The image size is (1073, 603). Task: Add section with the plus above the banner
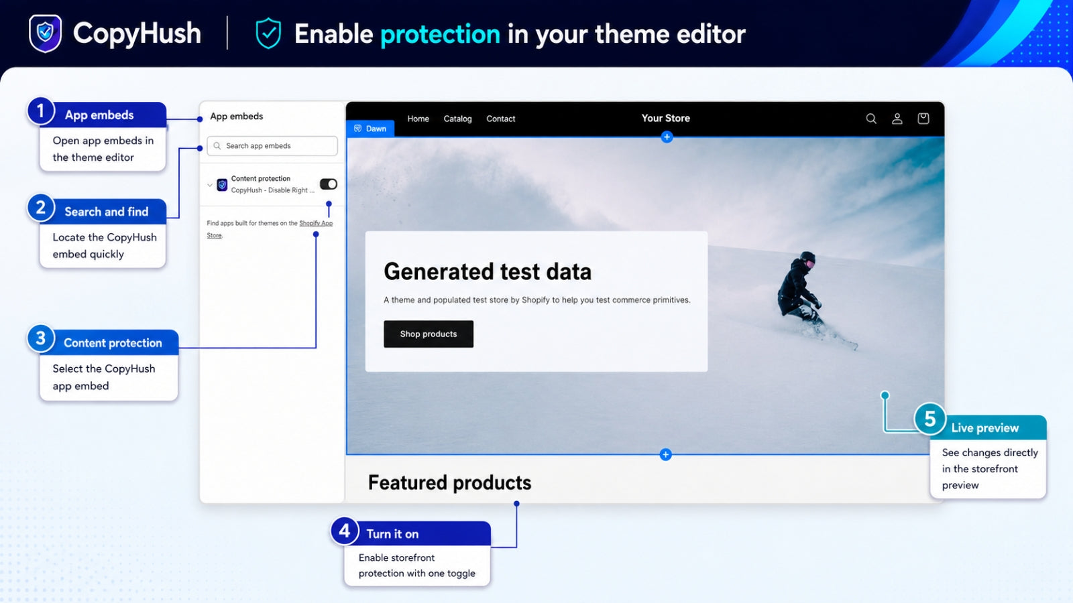pyautogui.click(x=667, y=137)
